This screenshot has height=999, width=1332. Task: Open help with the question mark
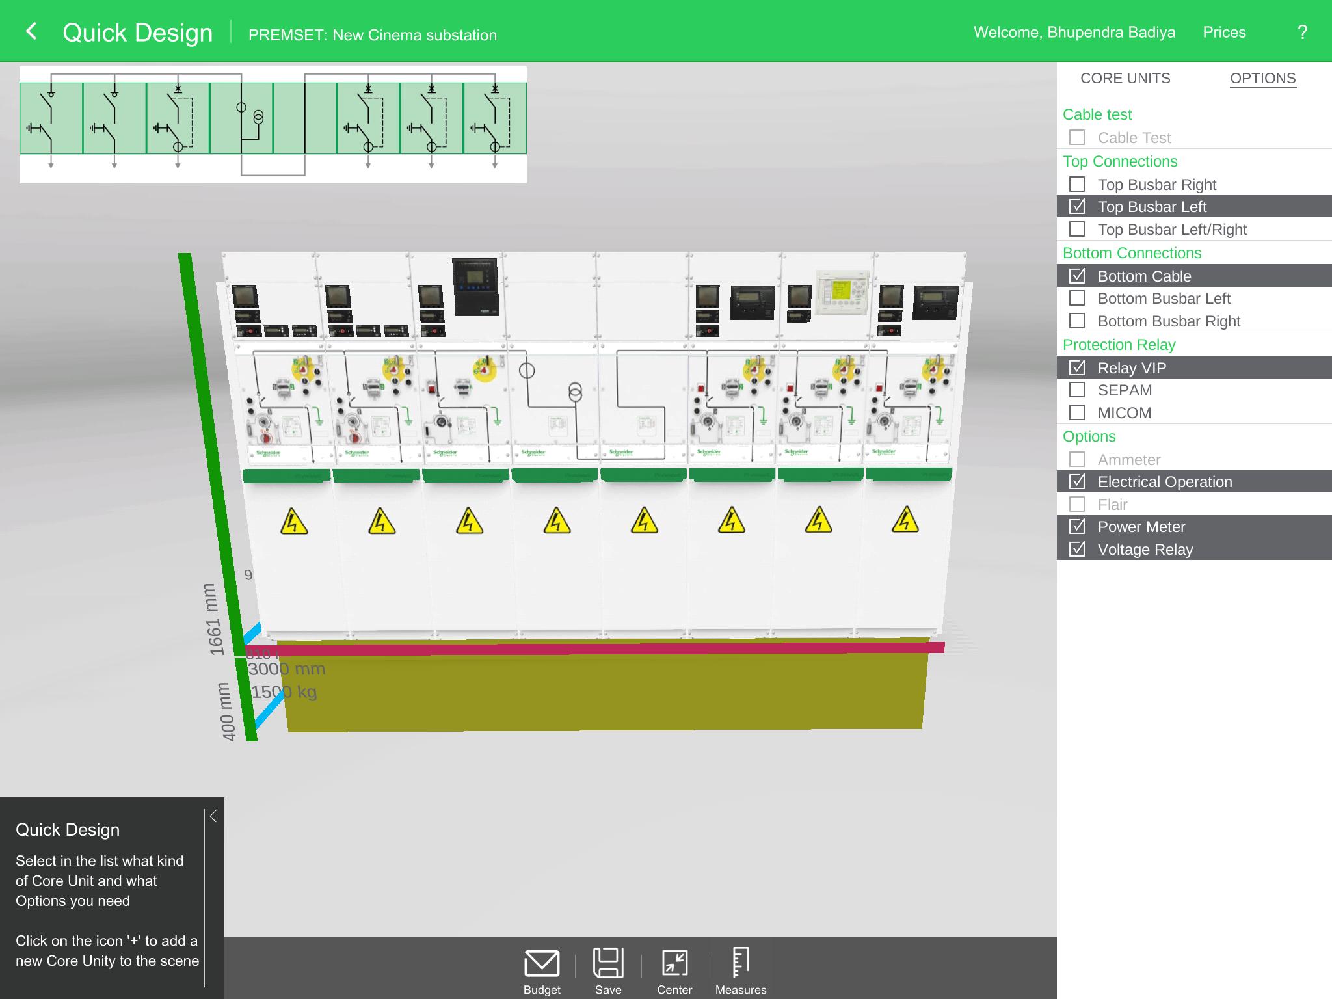1302,33
